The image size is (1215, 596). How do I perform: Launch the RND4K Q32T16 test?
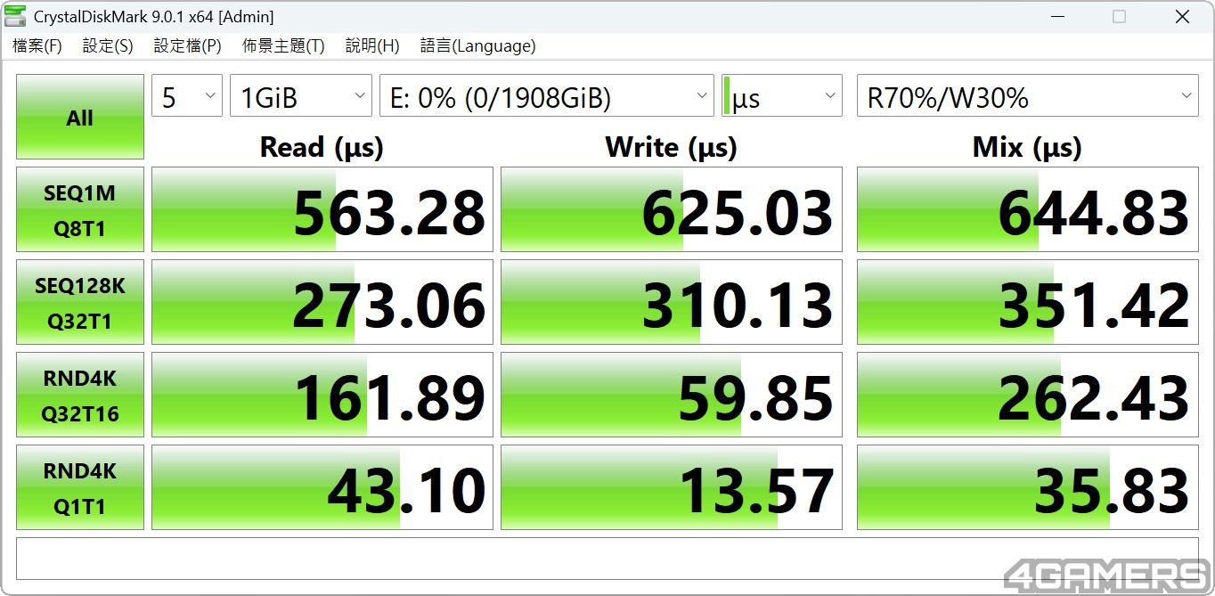80,396
